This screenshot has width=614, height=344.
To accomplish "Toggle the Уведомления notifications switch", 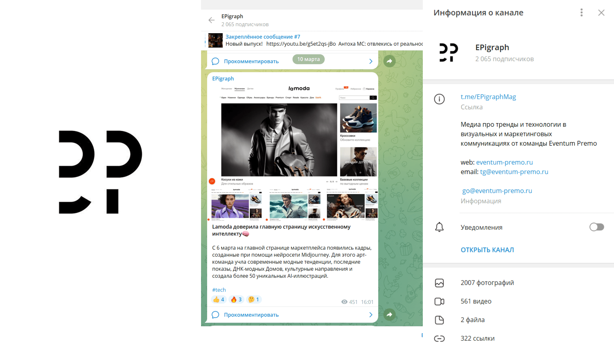I will pos(597,227).
